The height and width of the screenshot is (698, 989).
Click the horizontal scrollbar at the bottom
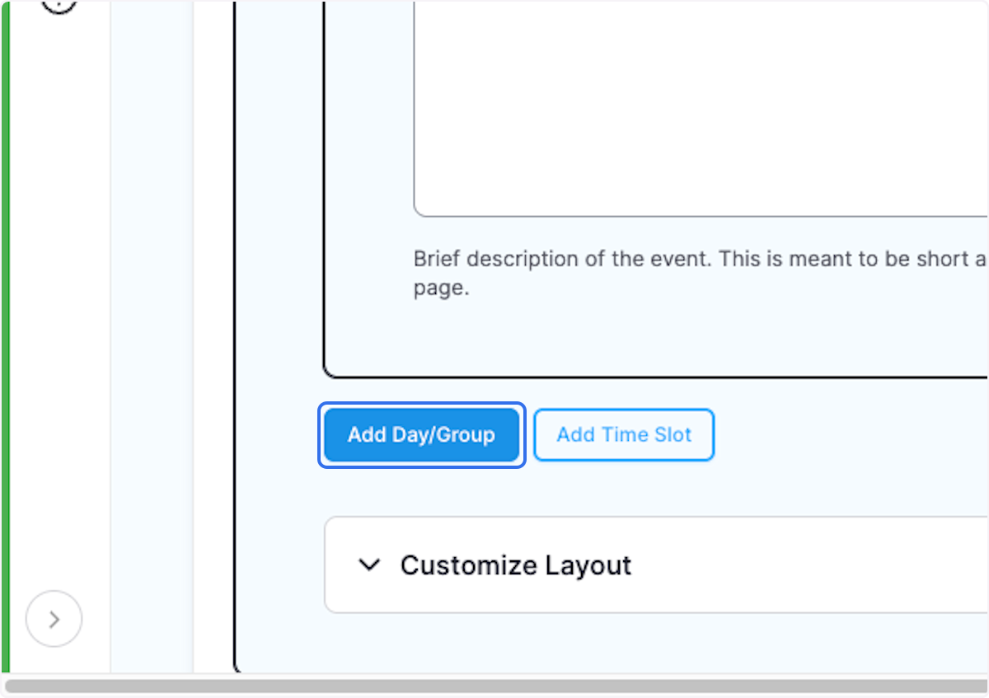[494, 687]
